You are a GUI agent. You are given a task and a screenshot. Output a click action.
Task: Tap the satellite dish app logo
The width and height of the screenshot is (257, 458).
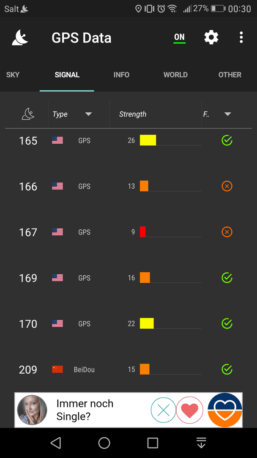tap(20, 38)
